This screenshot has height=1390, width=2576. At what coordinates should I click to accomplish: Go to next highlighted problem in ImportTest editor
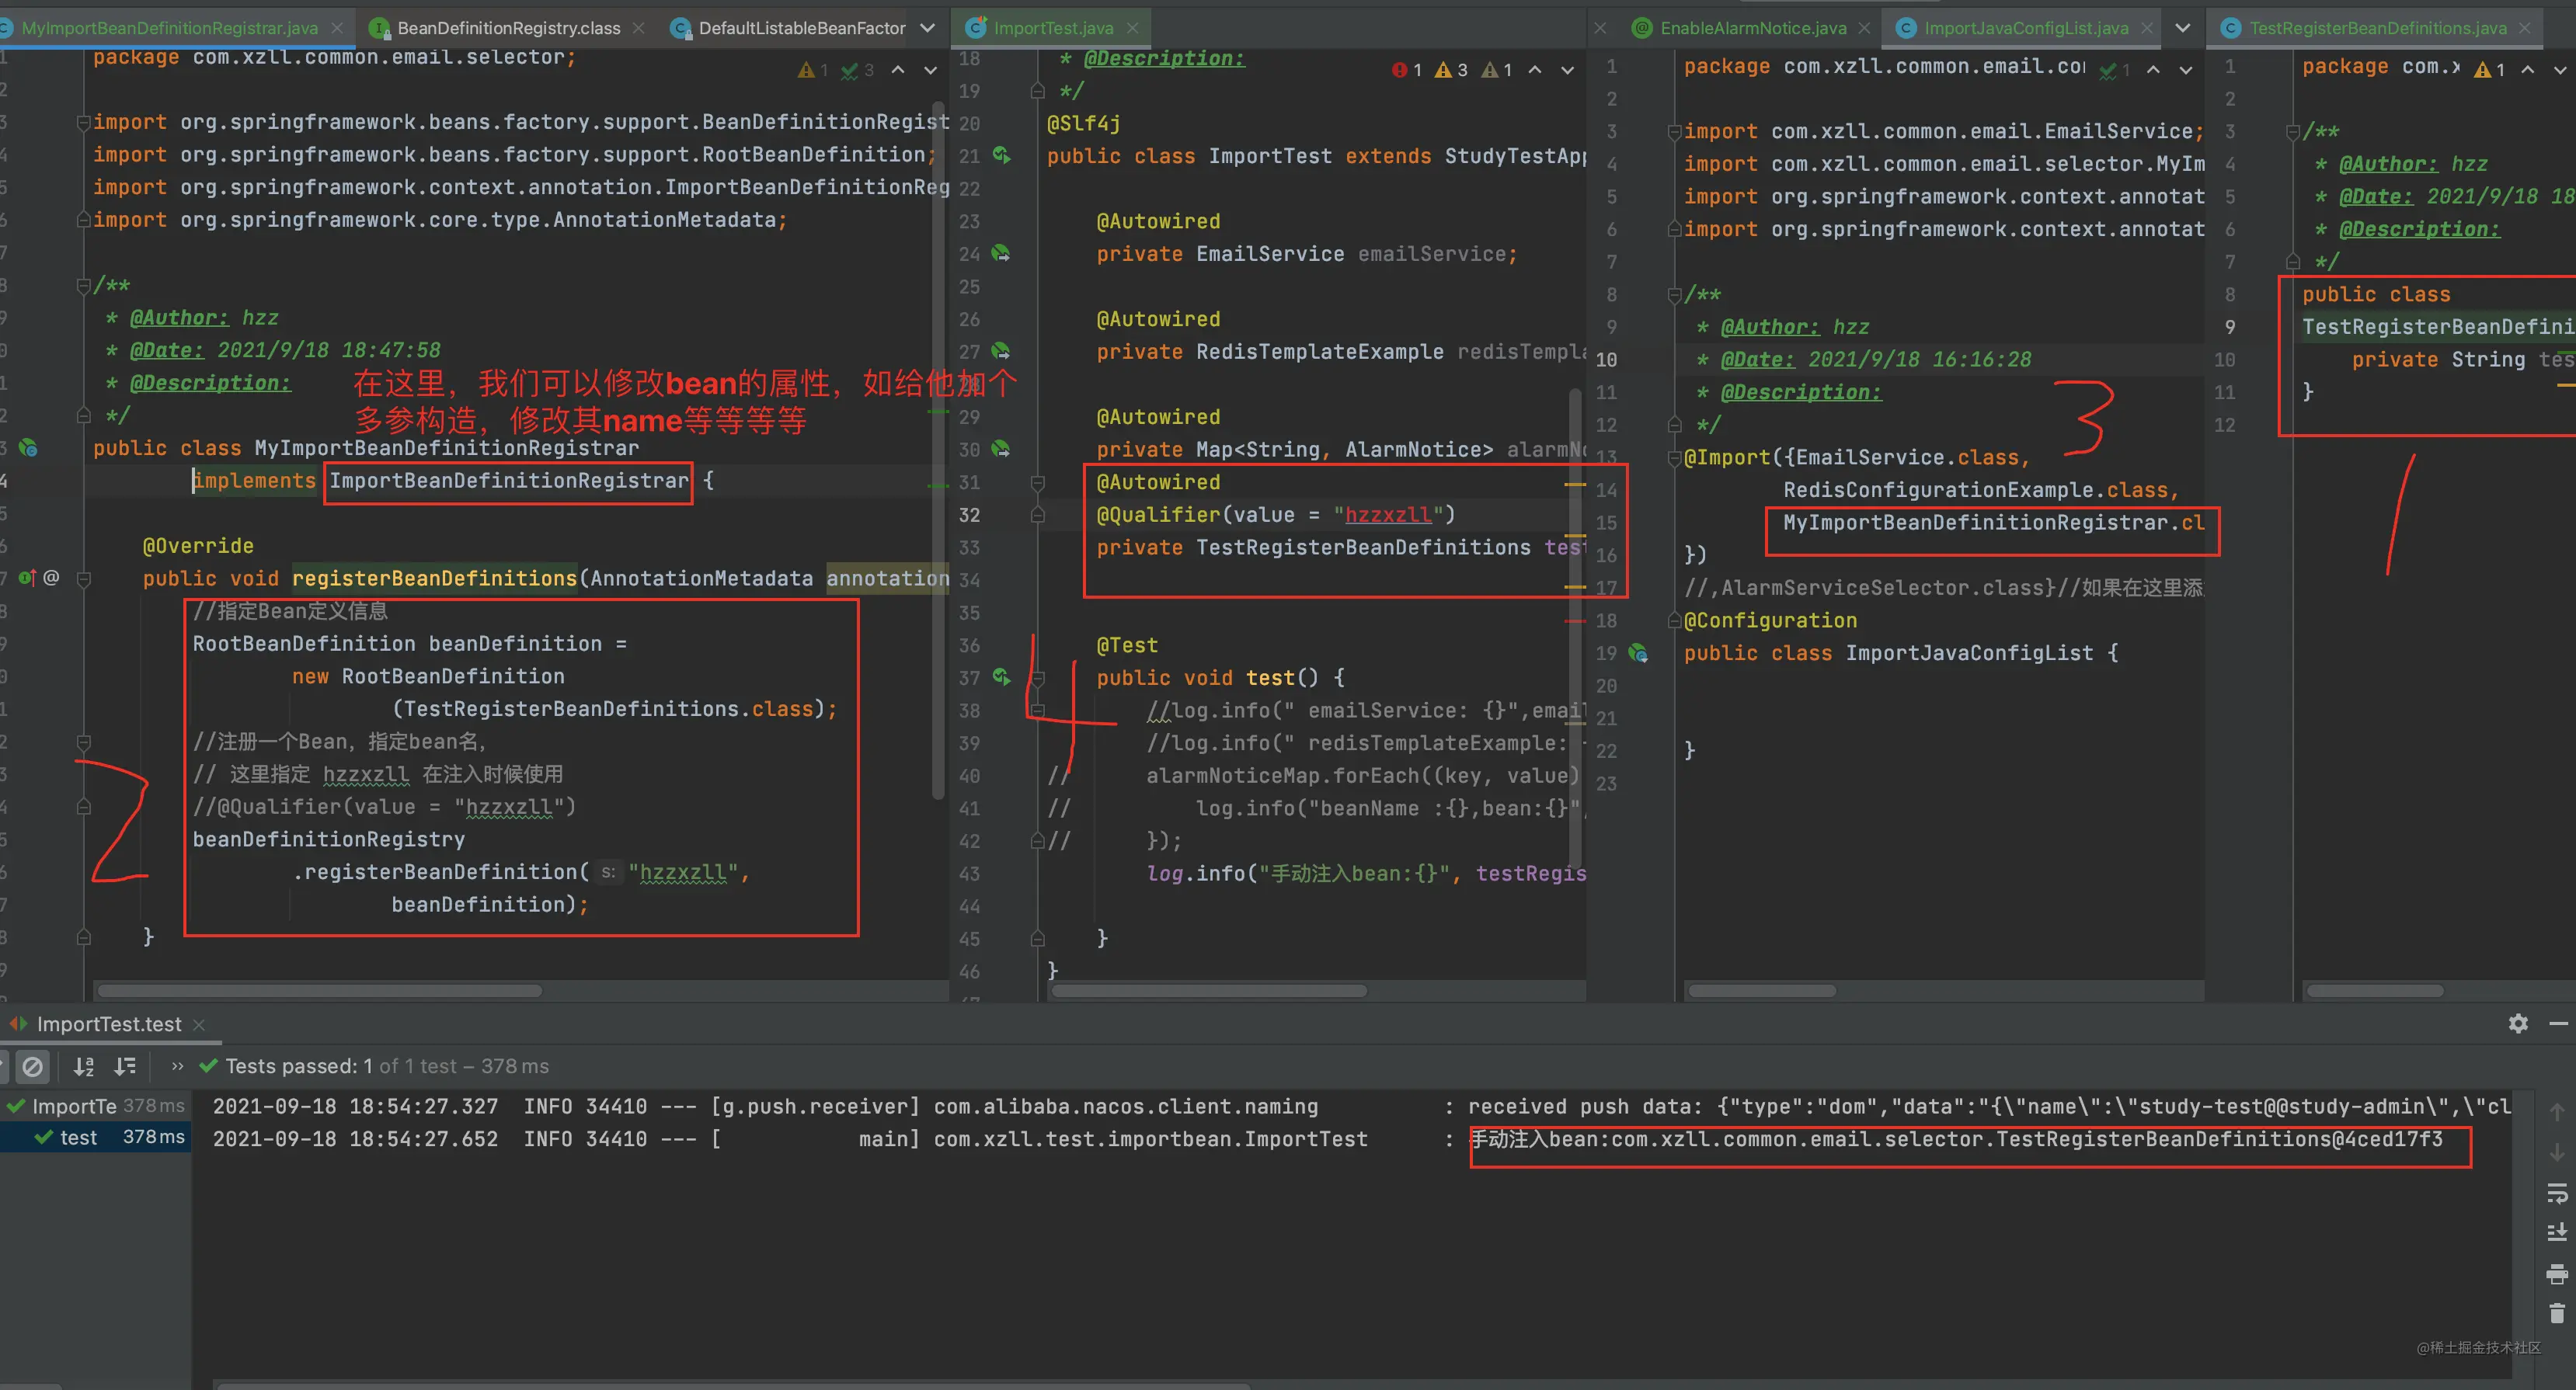coord(1567,69)
